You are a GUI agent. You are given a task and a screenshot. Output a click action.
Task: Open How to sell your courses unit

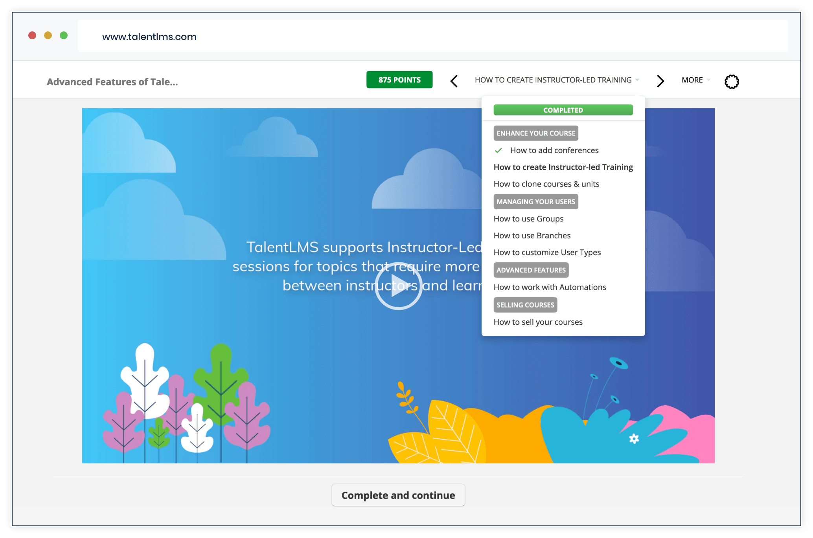[x=538, y=322]
